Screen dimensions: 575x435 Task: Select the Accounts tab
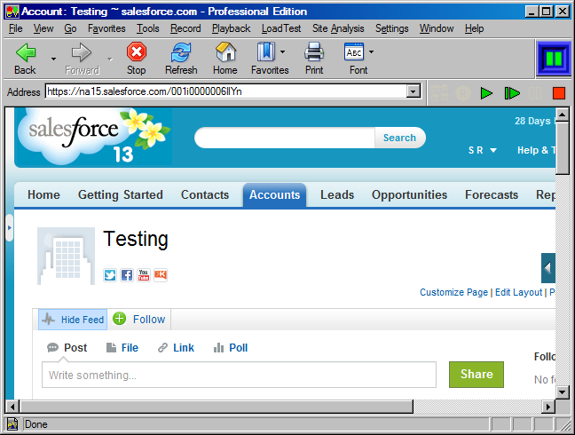[275, 194]
